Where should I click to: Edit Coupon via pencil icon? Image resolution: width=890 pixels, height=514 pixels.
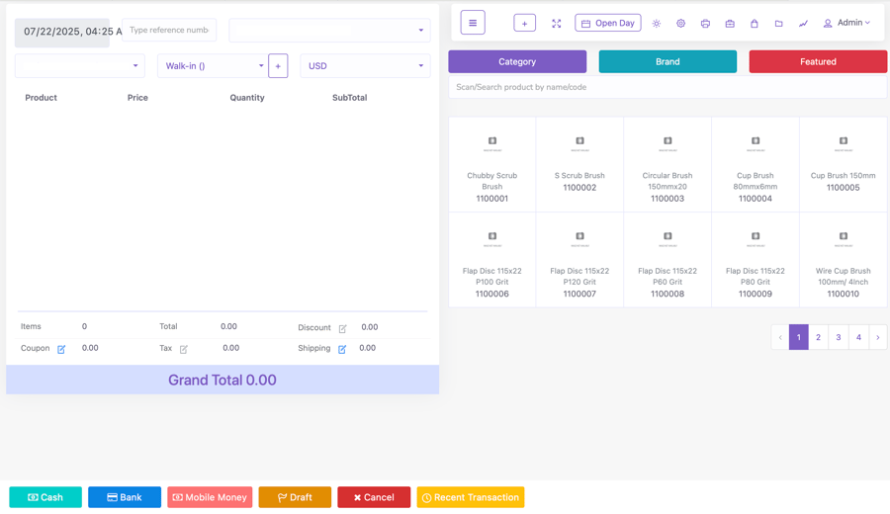tap(61, 349)
